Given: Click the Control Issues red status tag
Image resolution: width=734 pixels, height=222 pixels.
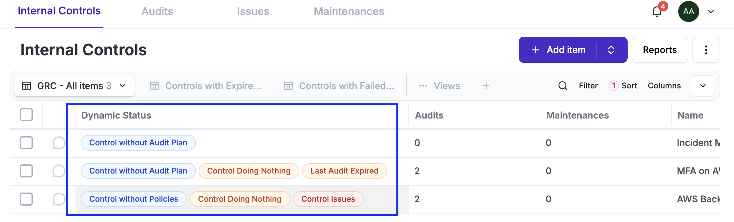Looking at the screenshot, I should tap(328, 199).
